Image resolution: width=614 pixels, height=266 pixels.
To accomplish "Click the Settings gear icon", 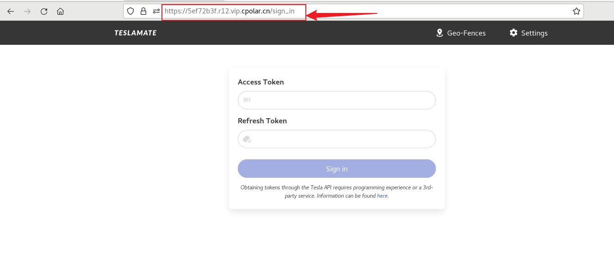I will [x=513, y=33].
